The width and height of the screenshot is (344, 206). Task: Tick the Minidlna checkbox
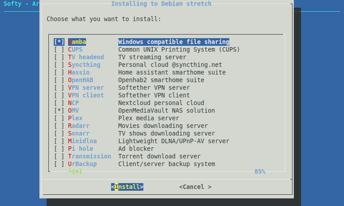click(59, 141)
